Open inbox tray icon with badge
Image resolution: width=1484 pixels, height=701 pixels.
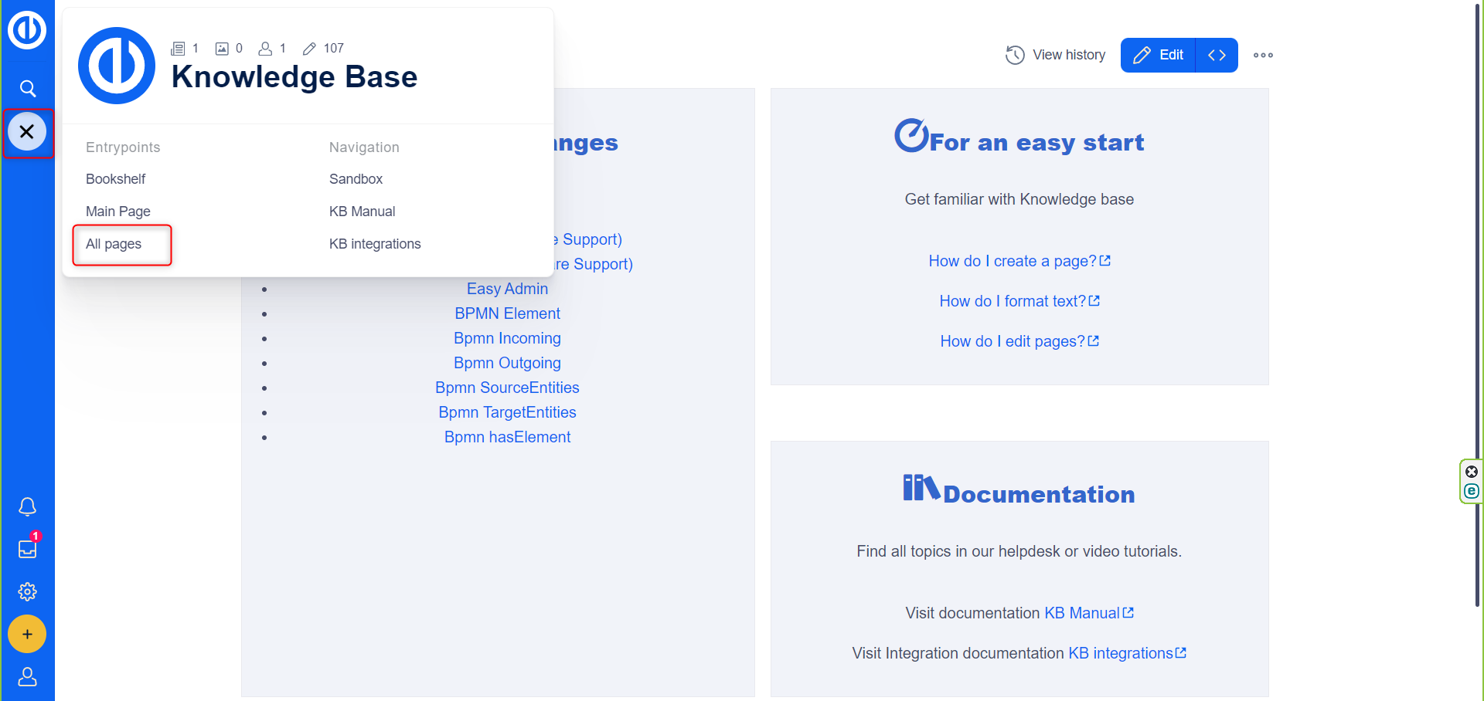coord(27,549)
